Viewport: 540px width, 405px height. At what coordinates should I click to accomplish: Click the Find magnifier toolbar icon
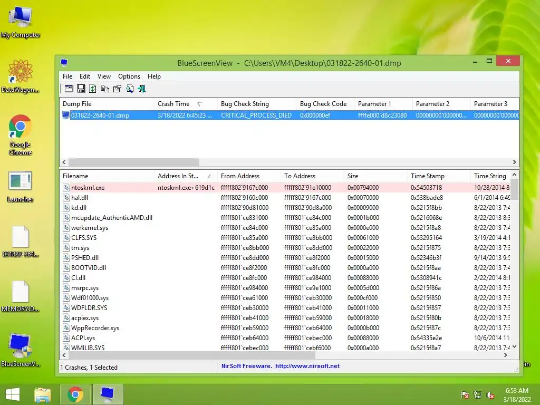[x=130, y=89]
